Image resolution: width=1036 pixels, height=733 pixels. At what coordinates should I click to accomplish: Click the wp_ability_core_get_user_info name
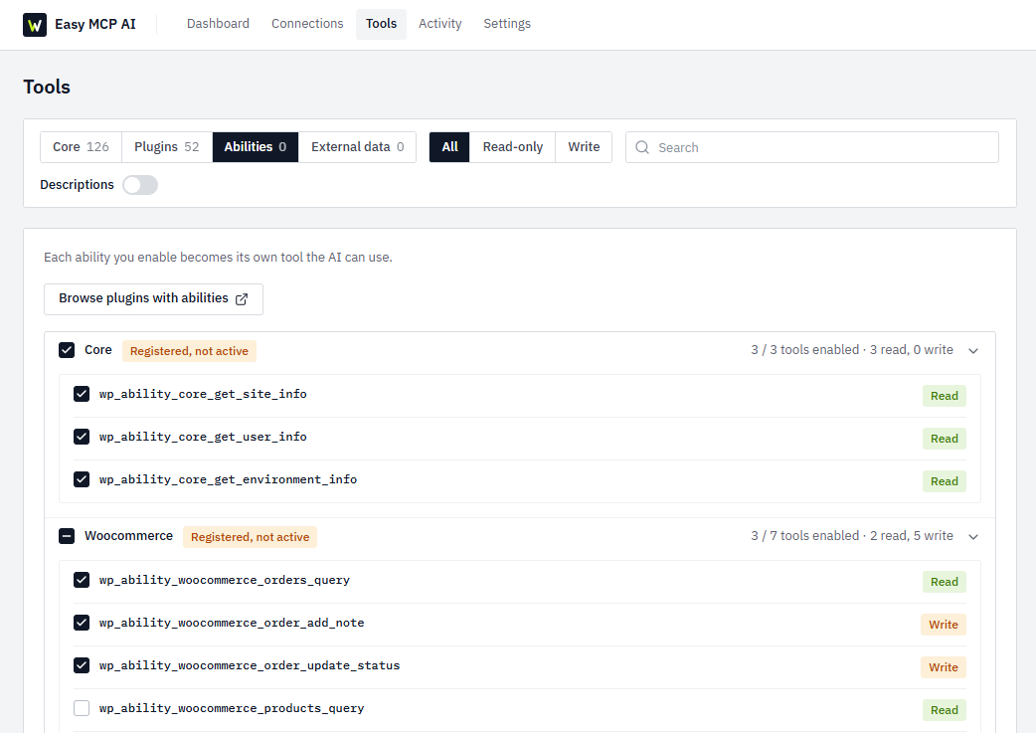point(203,437)
